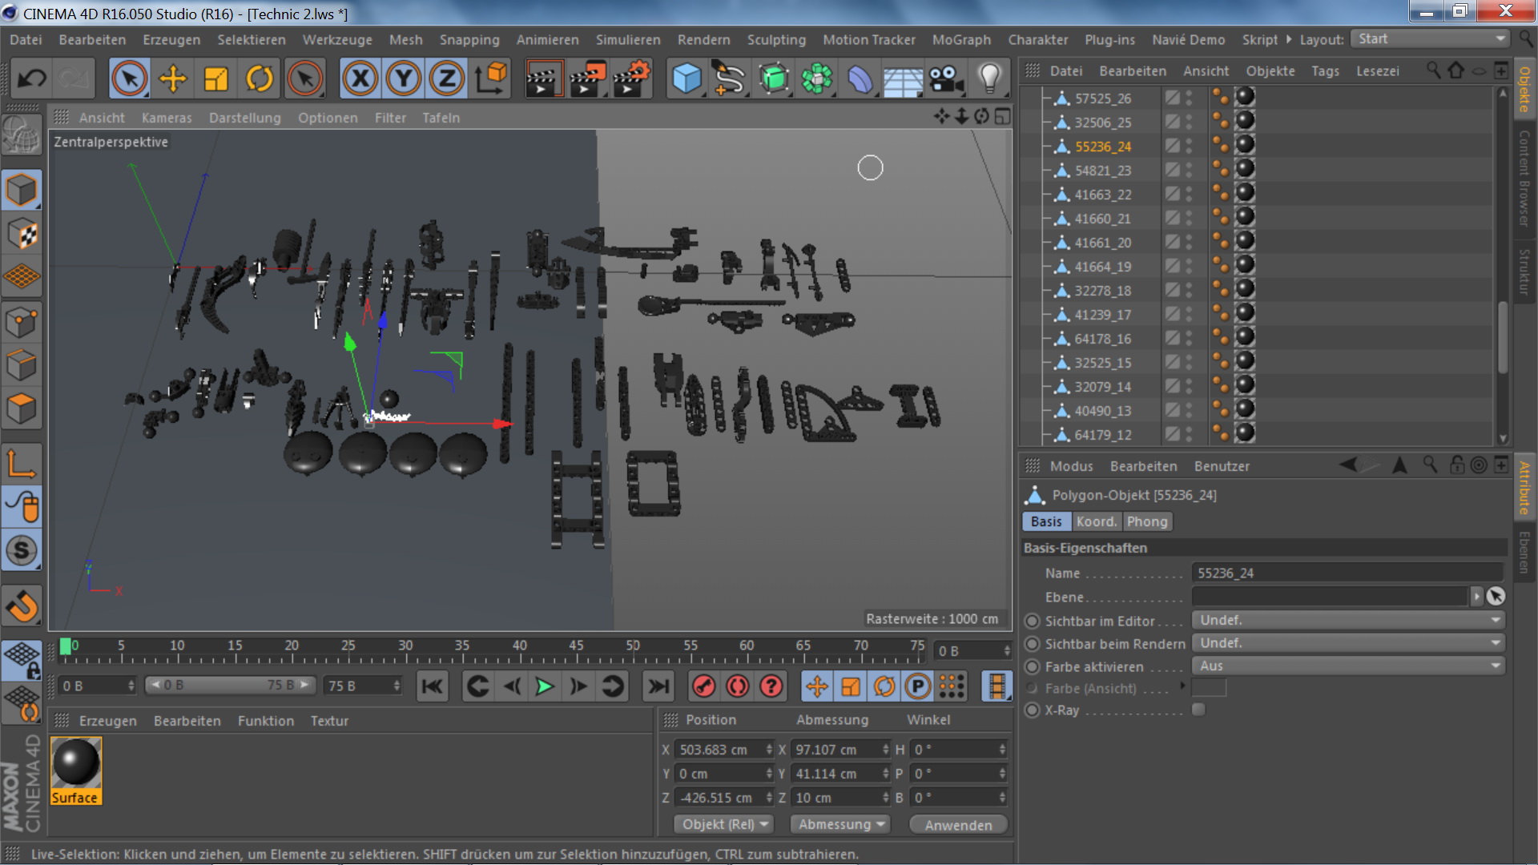The width and height of the screenshot is (1538, 865).
Task: Open the Rendern menu
Action: click(x=703, y=39)
